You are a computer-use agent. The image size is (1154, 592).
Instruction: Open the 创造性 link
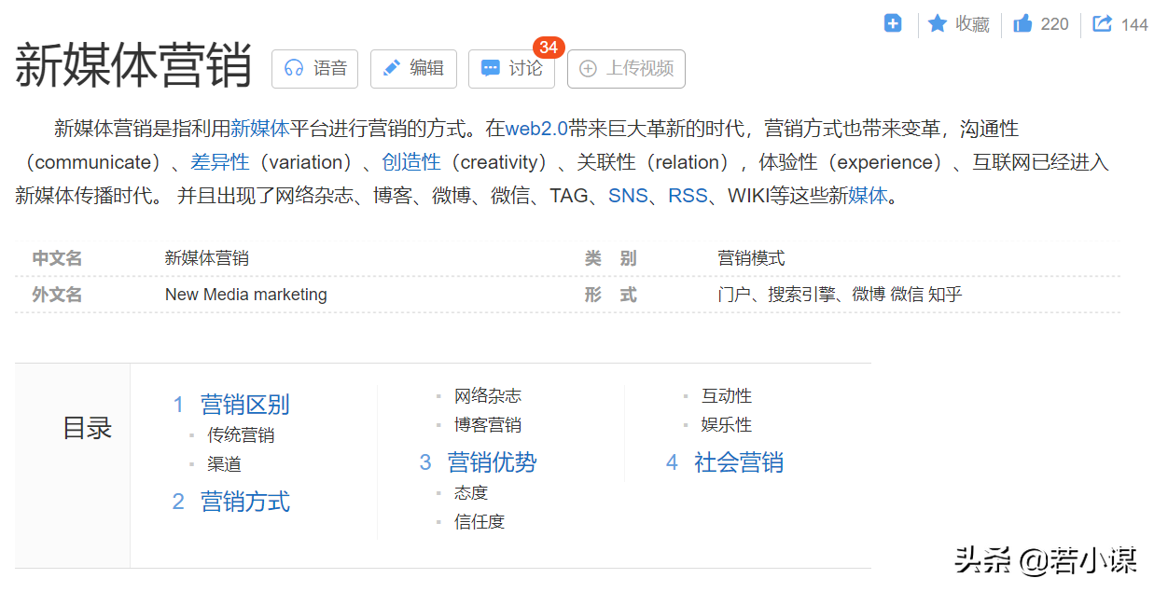point(411,162)
